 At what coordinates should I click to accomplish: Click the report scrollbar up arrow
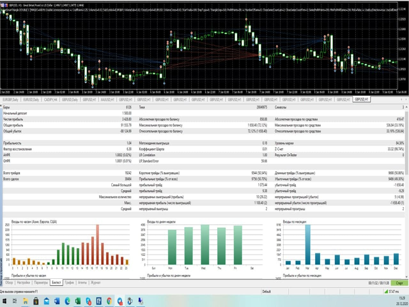pos(406,107)
